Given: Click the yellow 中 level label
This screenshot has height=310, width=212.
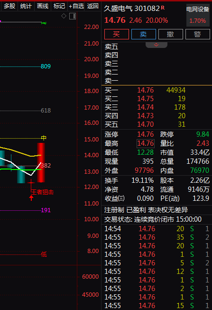Looking at the screenshot, I should pyautogui.click(x=44, y=138).
